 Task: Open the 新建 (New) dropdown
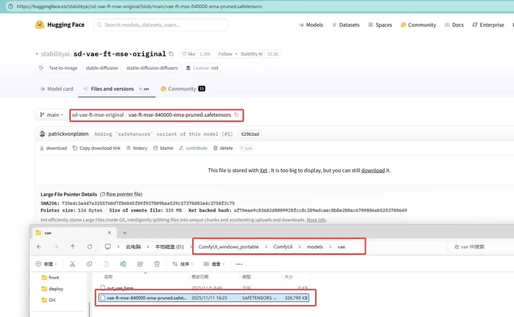[47, 264]
